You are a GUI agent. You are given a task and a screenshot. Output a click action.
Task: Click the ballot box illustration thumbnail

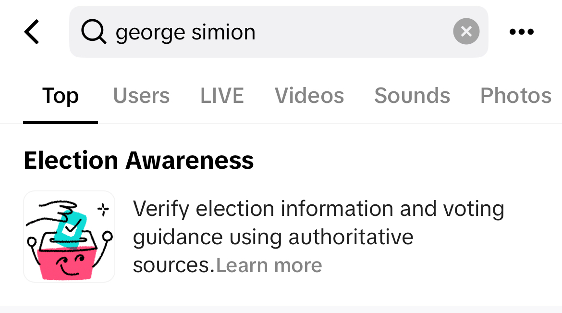pyautogui.click(x=69, y=237)
